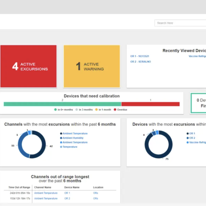Open the 1 Active Warning tile
206x206 pixels.
(91, 66)
